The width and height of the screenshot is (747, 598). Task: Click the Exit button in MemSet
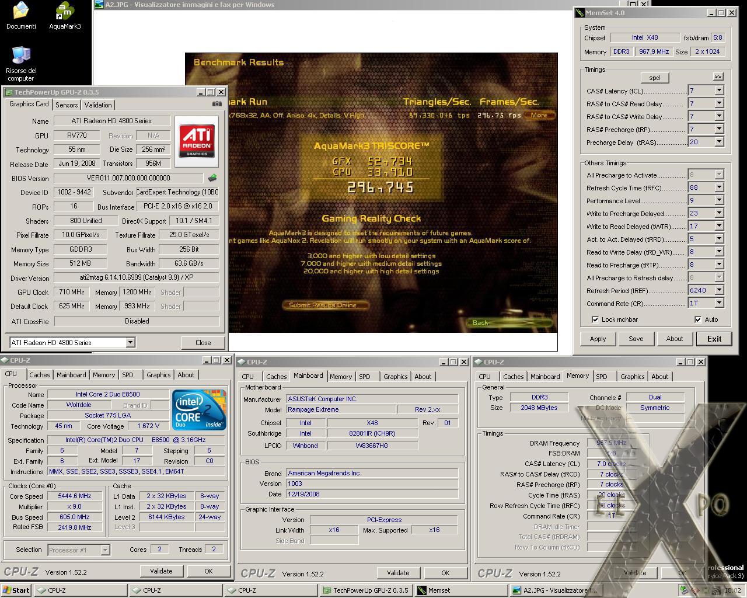[714, 339]
